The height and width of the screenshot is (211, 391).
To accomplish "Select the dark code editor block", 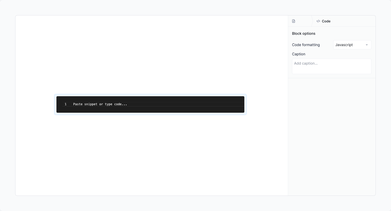I will tap(150, 104).
